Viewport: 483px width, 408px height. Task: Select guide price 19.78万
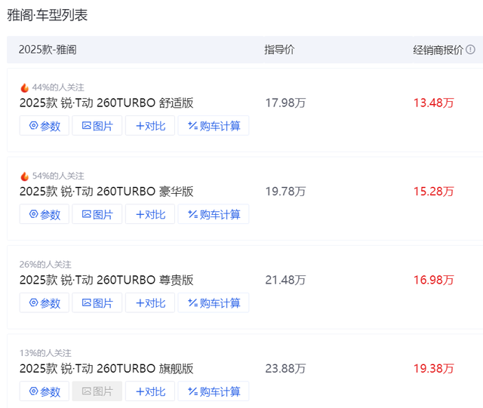[x=285, y=192]
